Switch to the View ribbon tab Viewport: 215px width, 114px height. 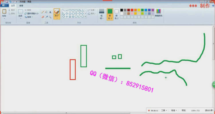pos(21,6)
